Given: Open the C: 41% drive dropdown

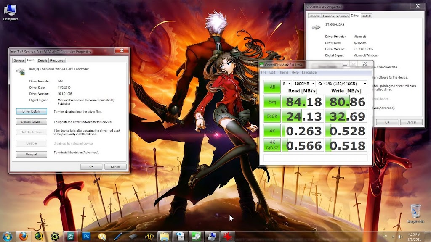Looking at the screenshot, I should tap(342, 84).
